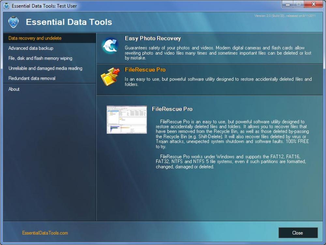This screenshot has width=326, height=245.
Task: Select Unreliable and damaged media reading
Action: click(45, 68)
